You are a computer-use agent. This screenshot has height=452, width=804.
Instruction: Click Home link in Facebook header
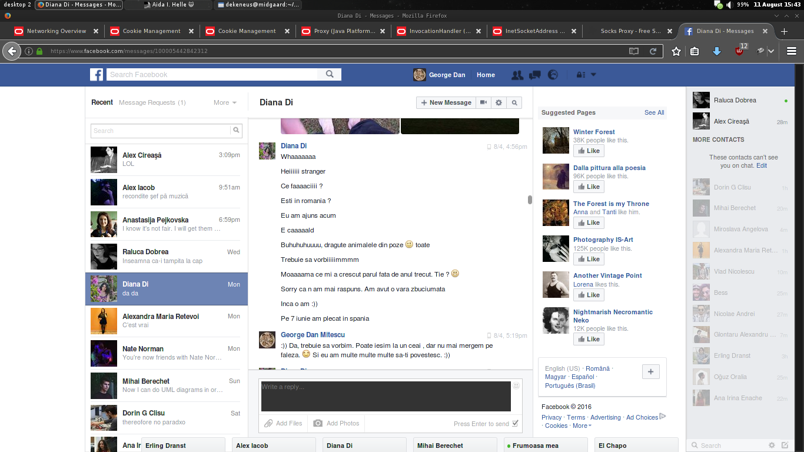pos(486,75)
